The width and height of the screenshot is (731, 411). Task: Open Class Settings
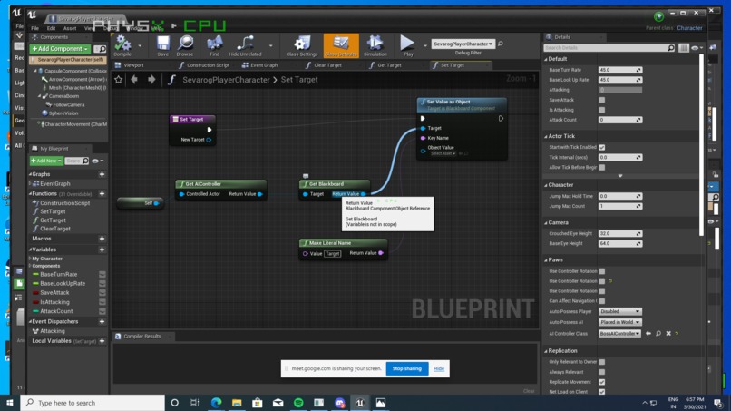pyautogui.click(x=302, y=45)
